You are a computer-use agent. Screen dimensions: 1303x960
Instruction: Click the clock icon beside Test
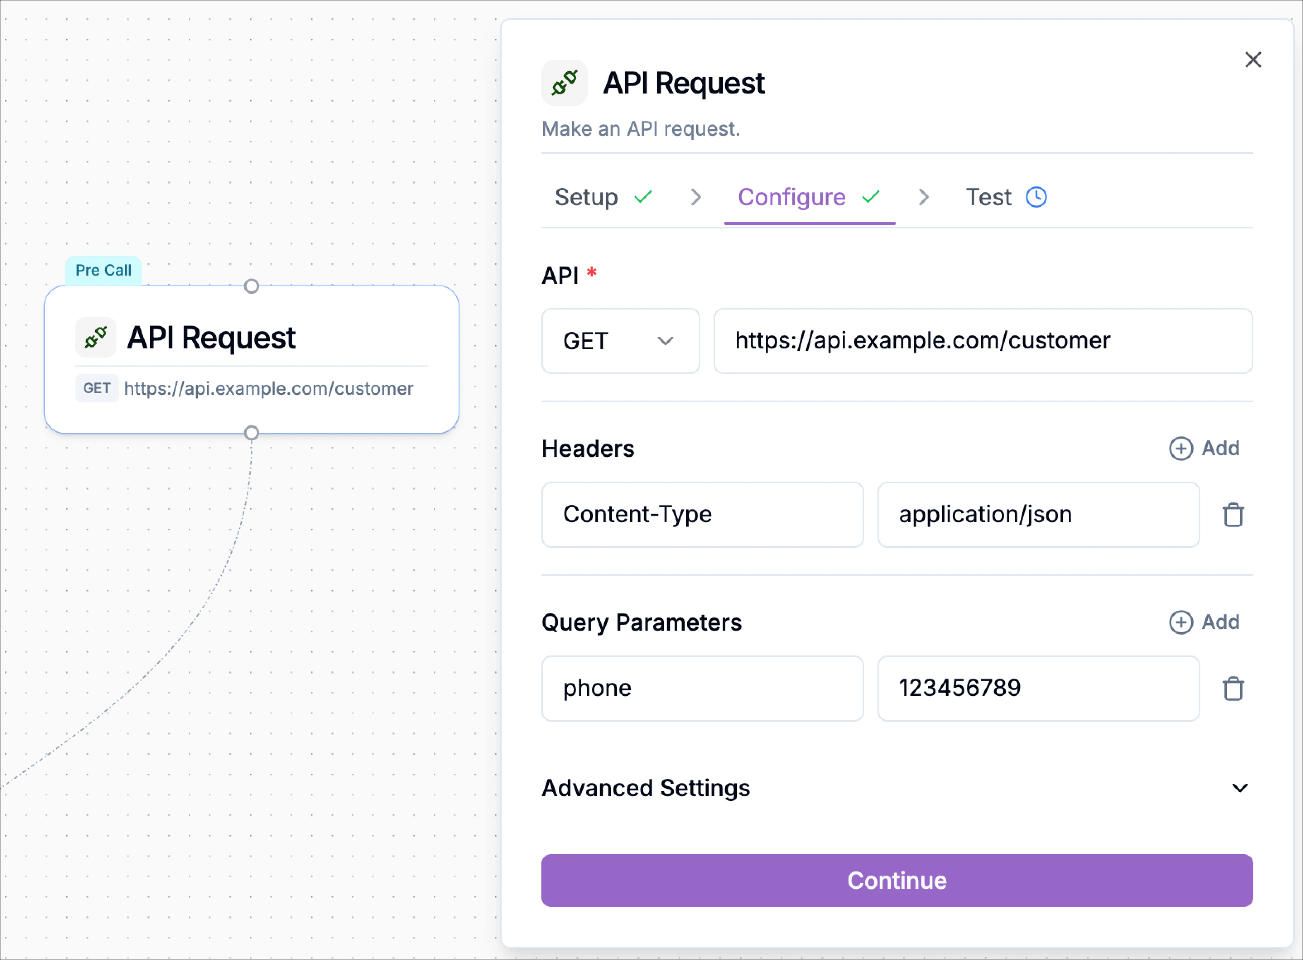(1036, 197)
